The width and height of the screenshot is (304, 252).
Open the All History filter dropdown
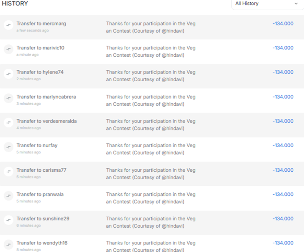pos(264,4)
